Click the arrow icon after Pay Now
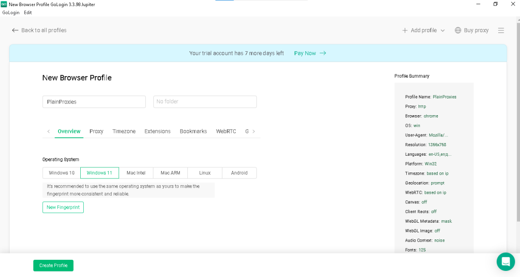This screenshot has height=277, width=520. 322,53
